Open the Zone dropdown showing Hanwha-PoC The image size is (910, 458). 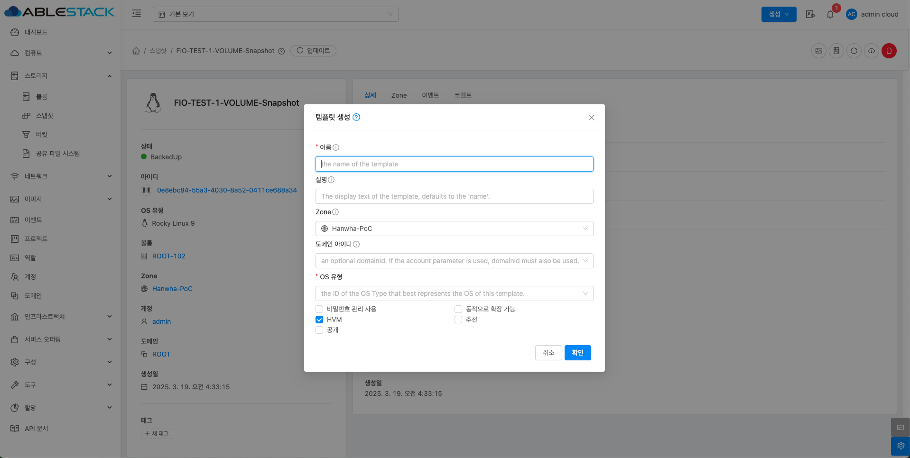coord(454,229)
